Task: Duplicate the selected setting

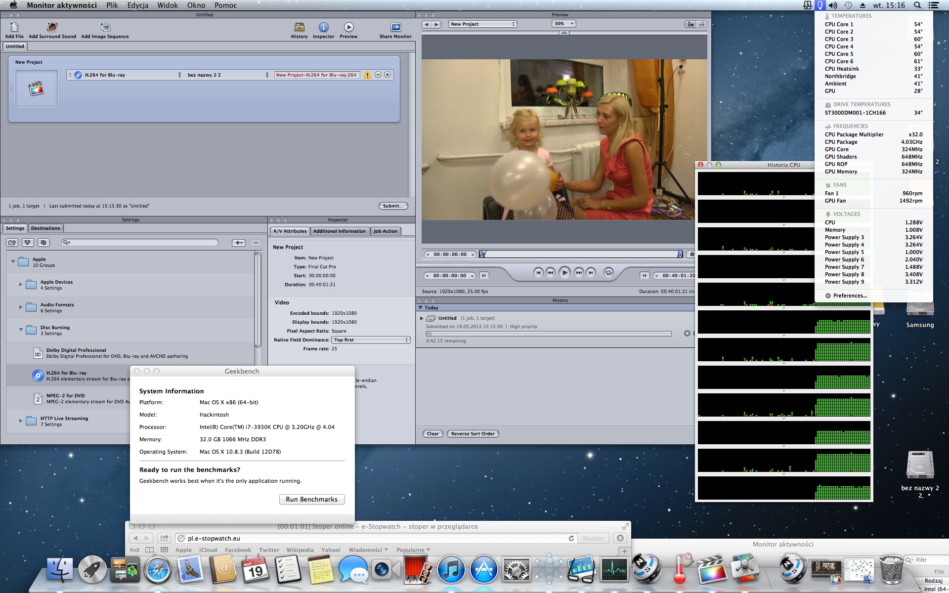Action: [43, 243]
